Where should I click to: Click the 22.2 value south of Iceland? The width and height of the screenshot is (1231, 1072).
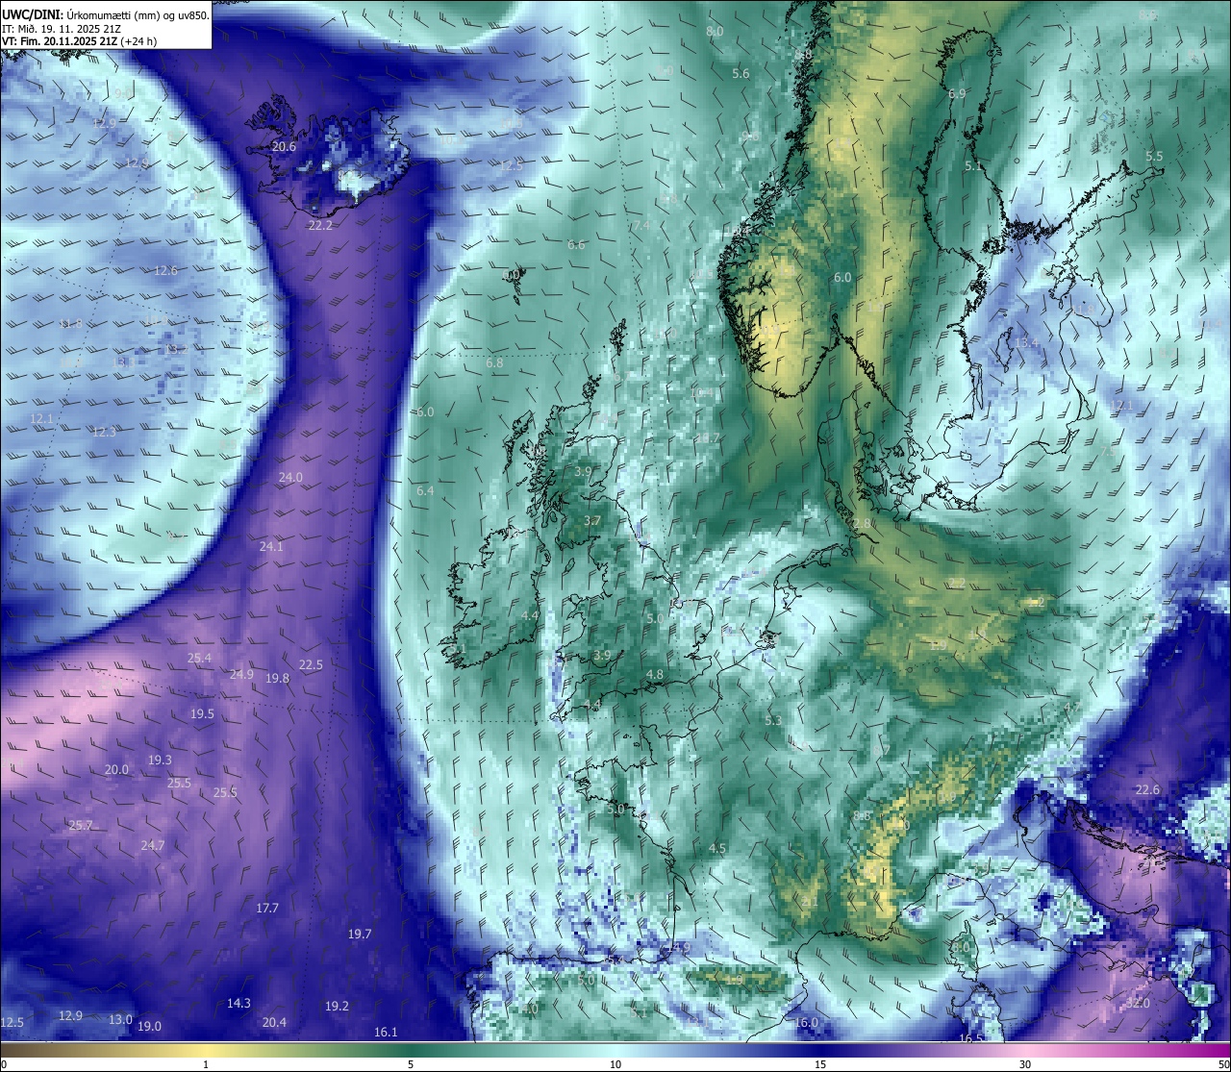point(320,225)
